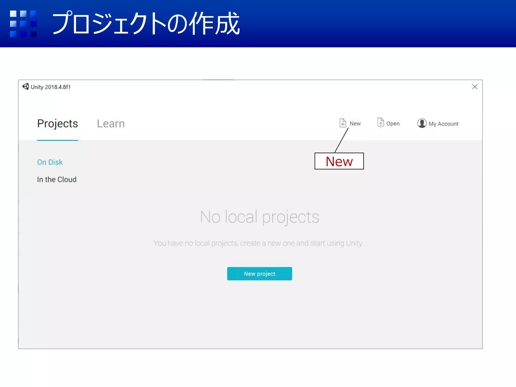The width and height of the screenshot is (516, 387).
Task: Switch to the Projects tab
Action: [x=57, y=123]
